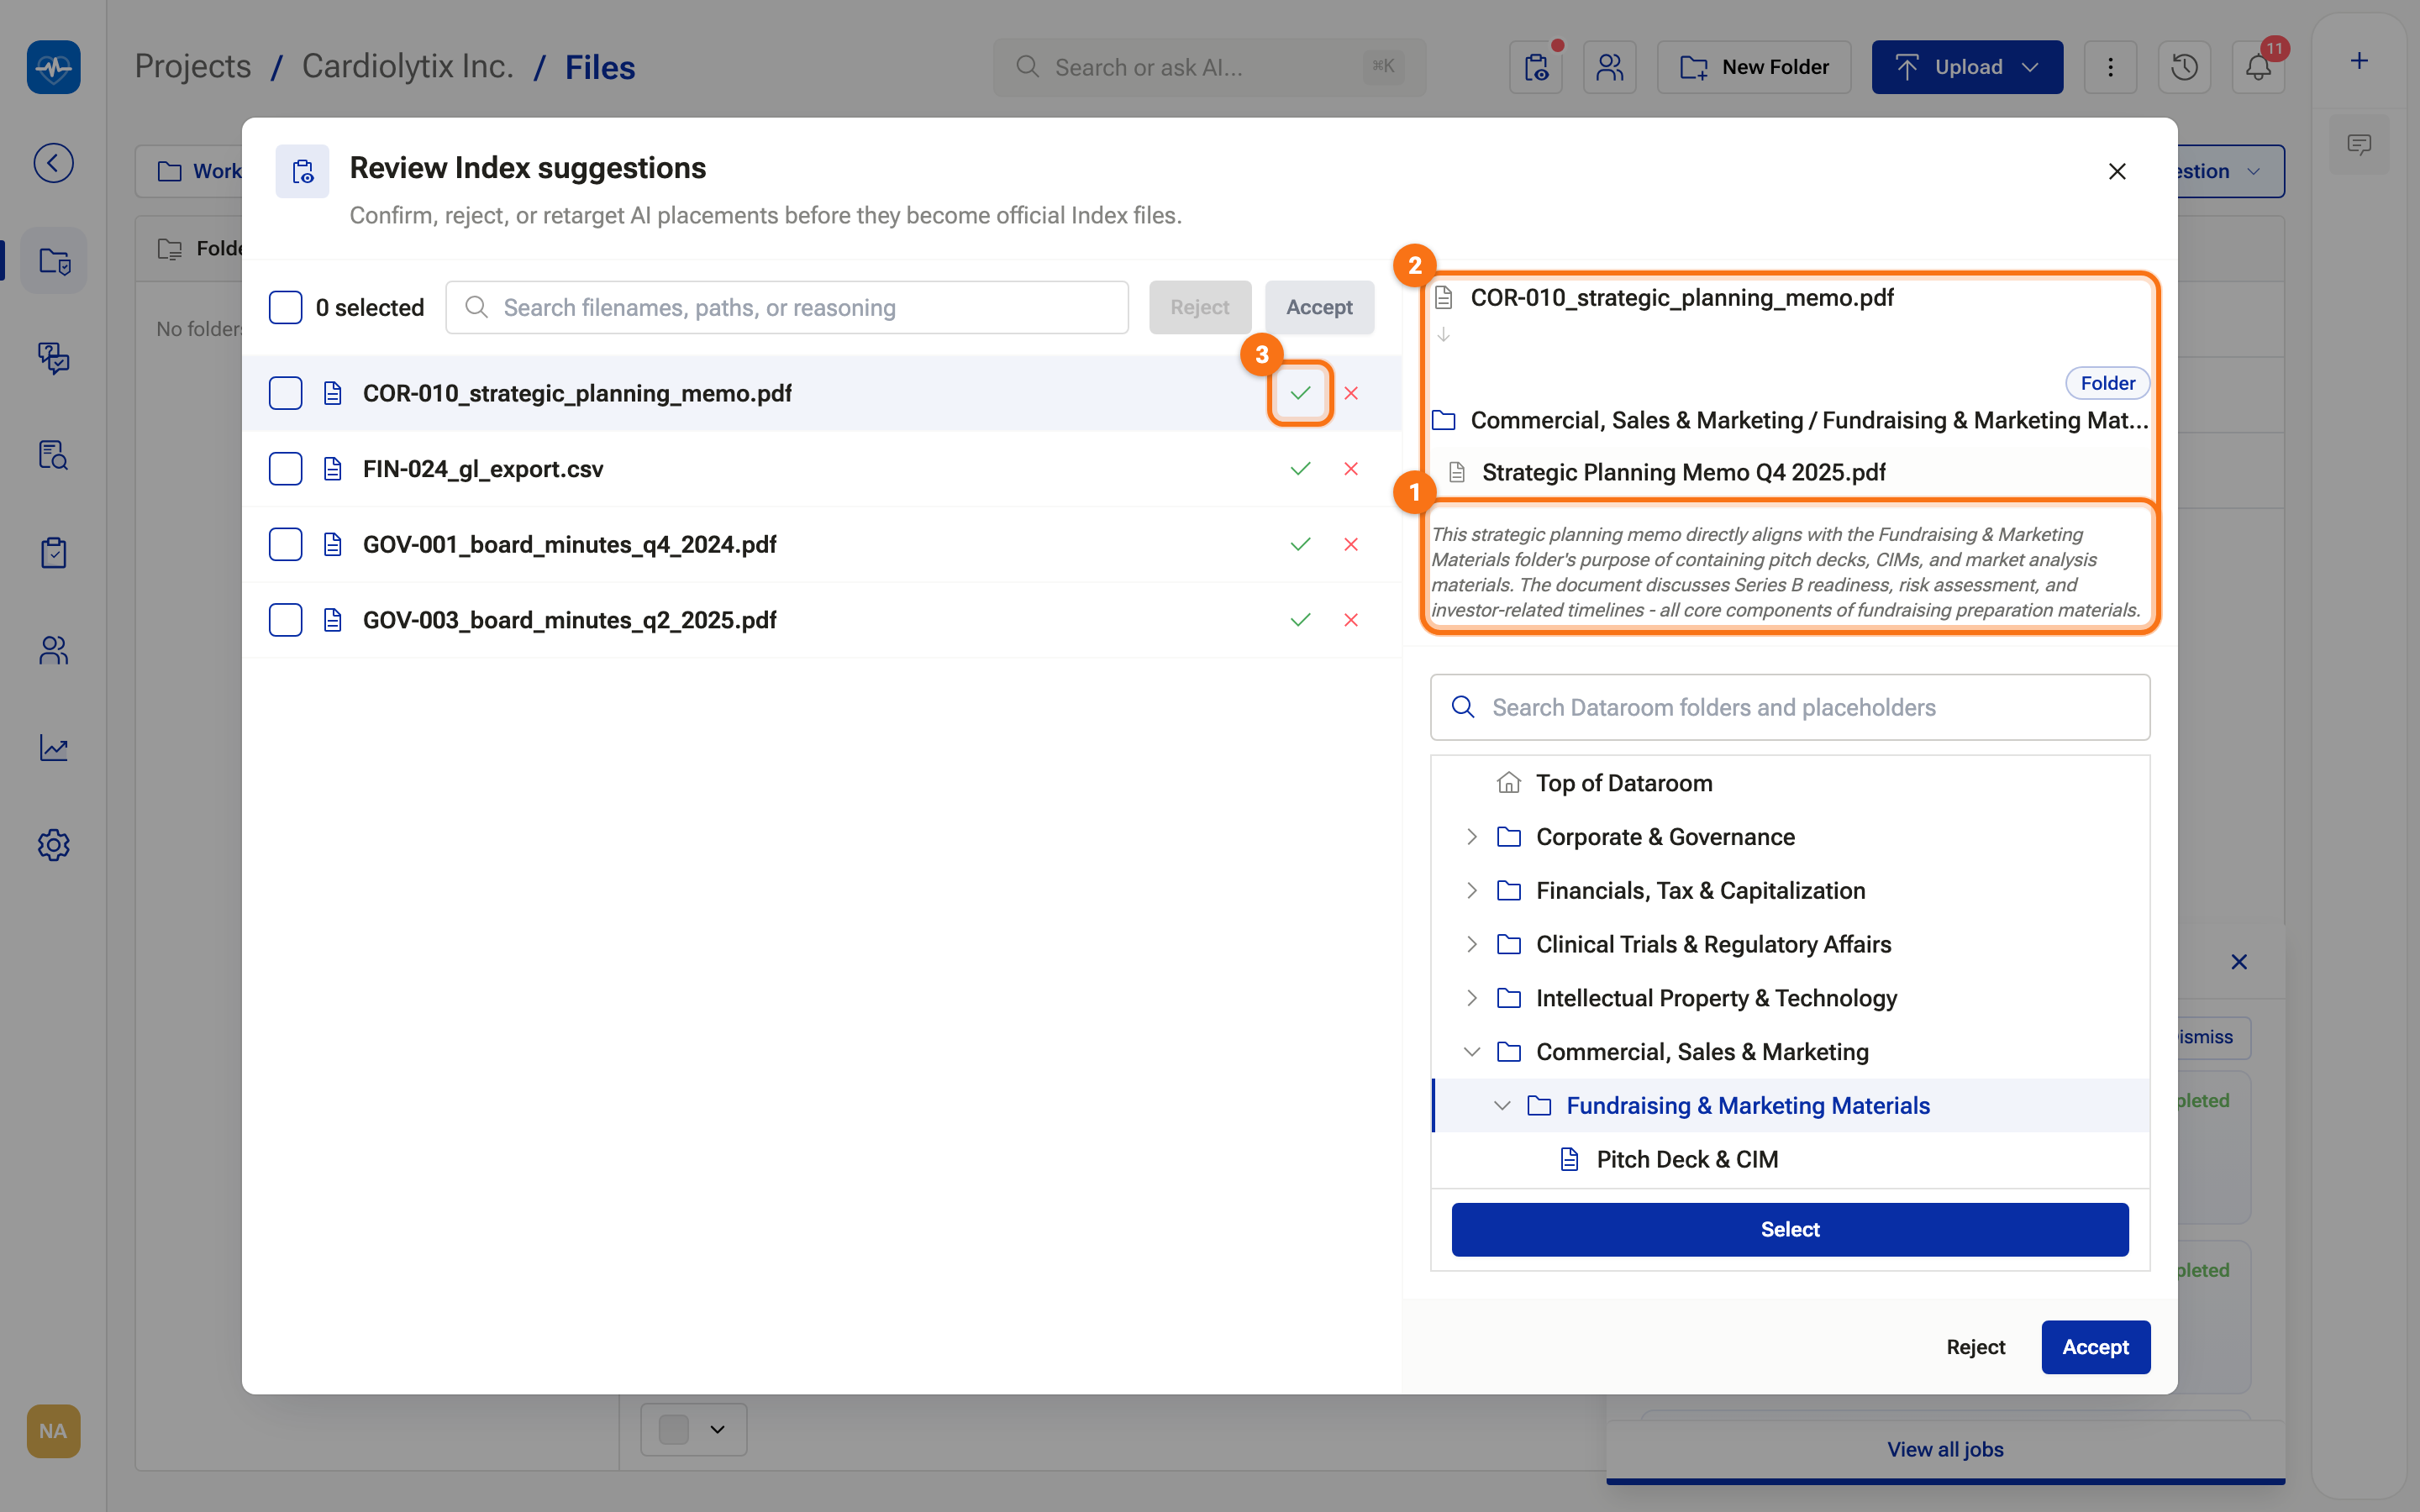Image resolution: width=2420 pixels, height=1512 pixels.
Task: Expand the Financials, Tax & Capitalization chevron
Action: click(1472, 890)
